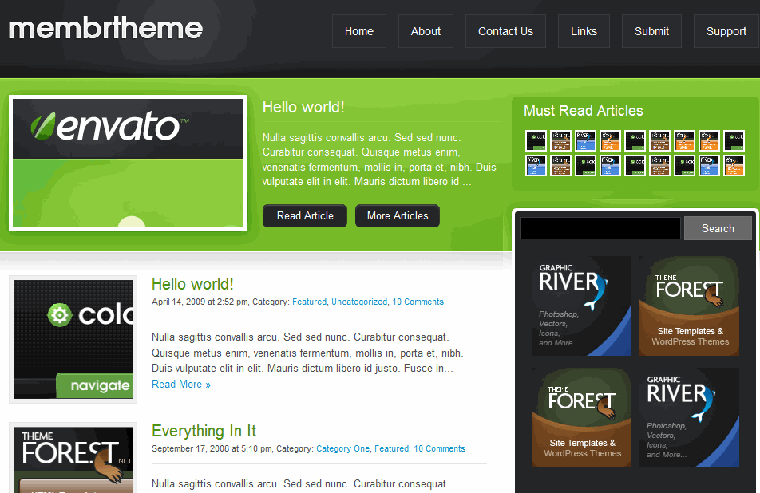Open the lower GraphicRiver ad banner
Image resolution: width=760 pixels, height=493 pixels.
(689, 417)
